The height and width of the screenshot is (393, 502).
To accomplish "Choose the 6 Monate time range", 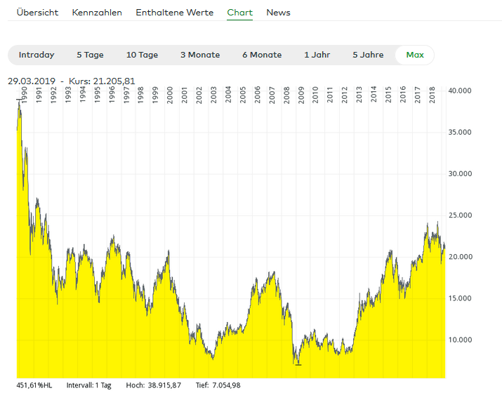I will pos(262,55).
